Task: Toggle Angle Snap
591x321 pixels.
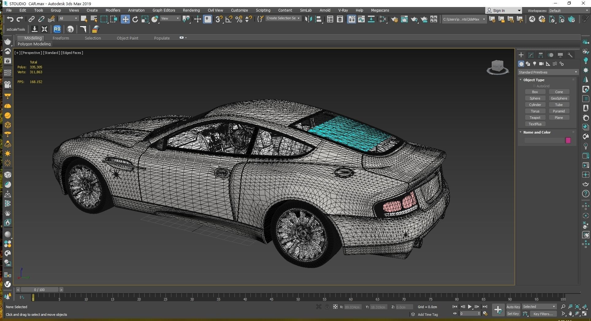Action: pos(229,19)
